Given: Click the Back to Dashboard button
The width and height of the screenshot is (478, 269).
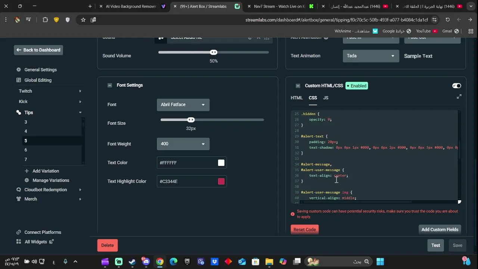Looking at the screenshot, I should 38,50.
